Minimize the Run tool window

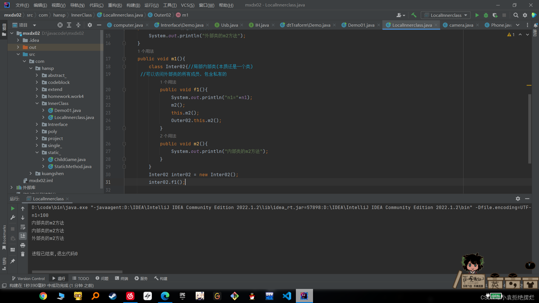[527, 199]
